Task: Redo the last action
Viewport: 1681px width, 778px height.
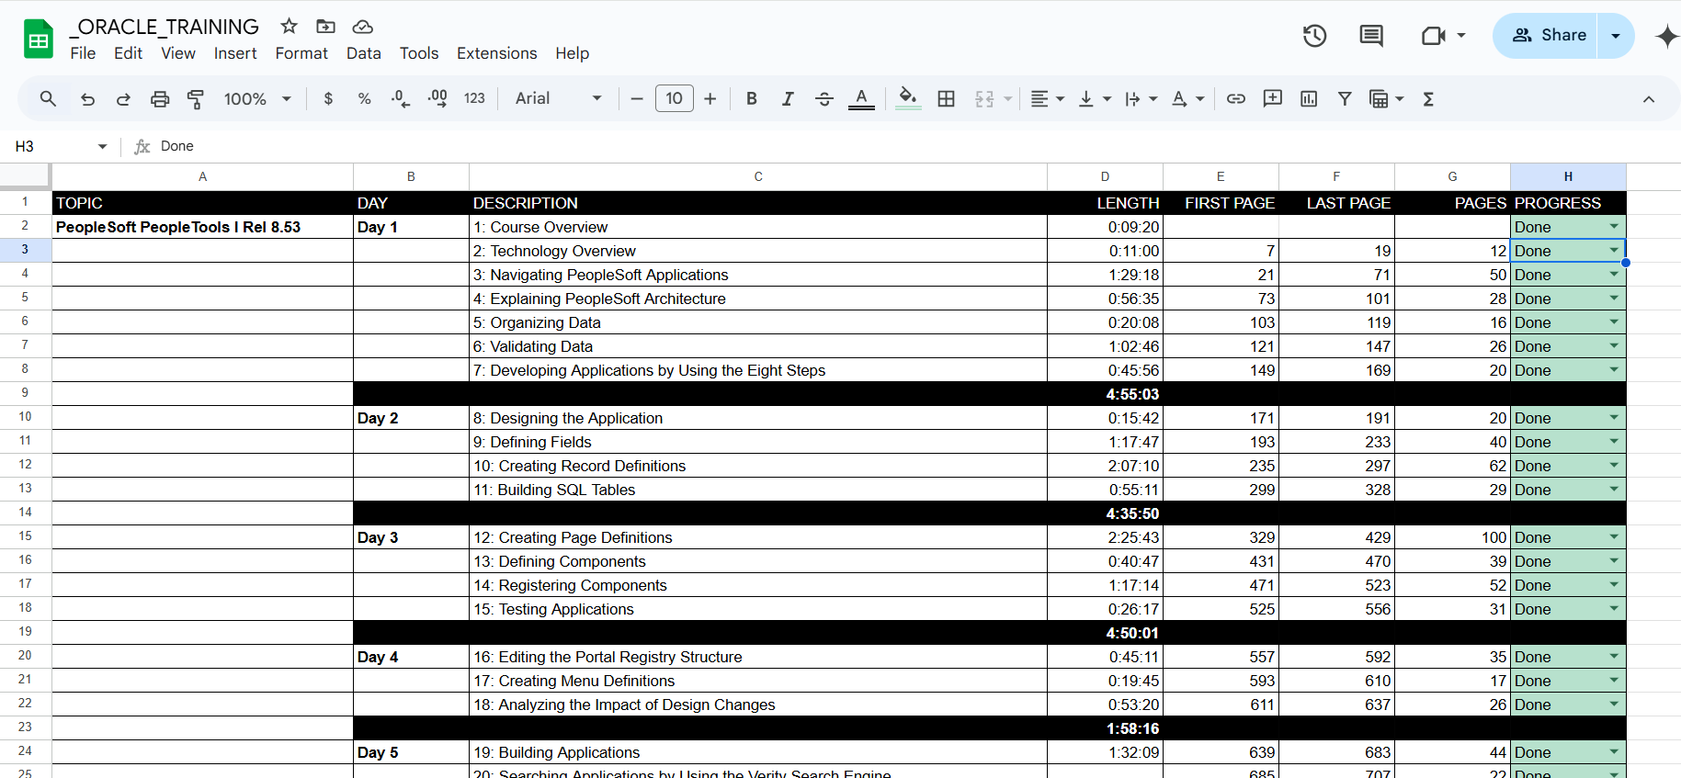Action: 123,98
